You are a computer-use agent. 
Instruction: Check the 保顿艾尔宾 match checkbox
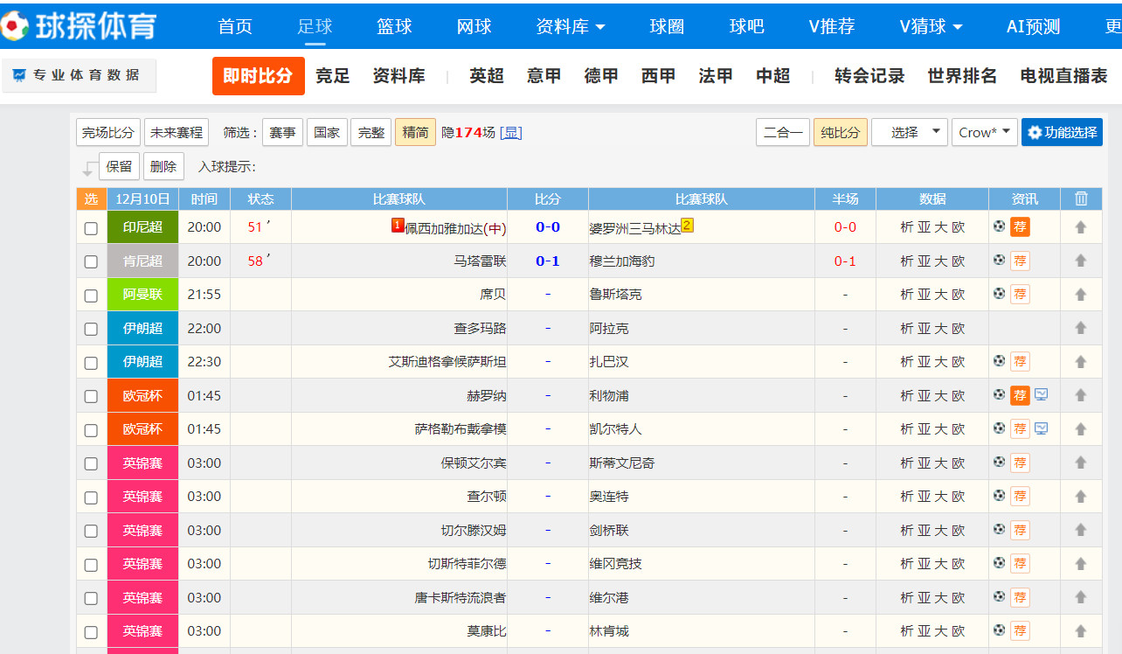tap(91, 463)
